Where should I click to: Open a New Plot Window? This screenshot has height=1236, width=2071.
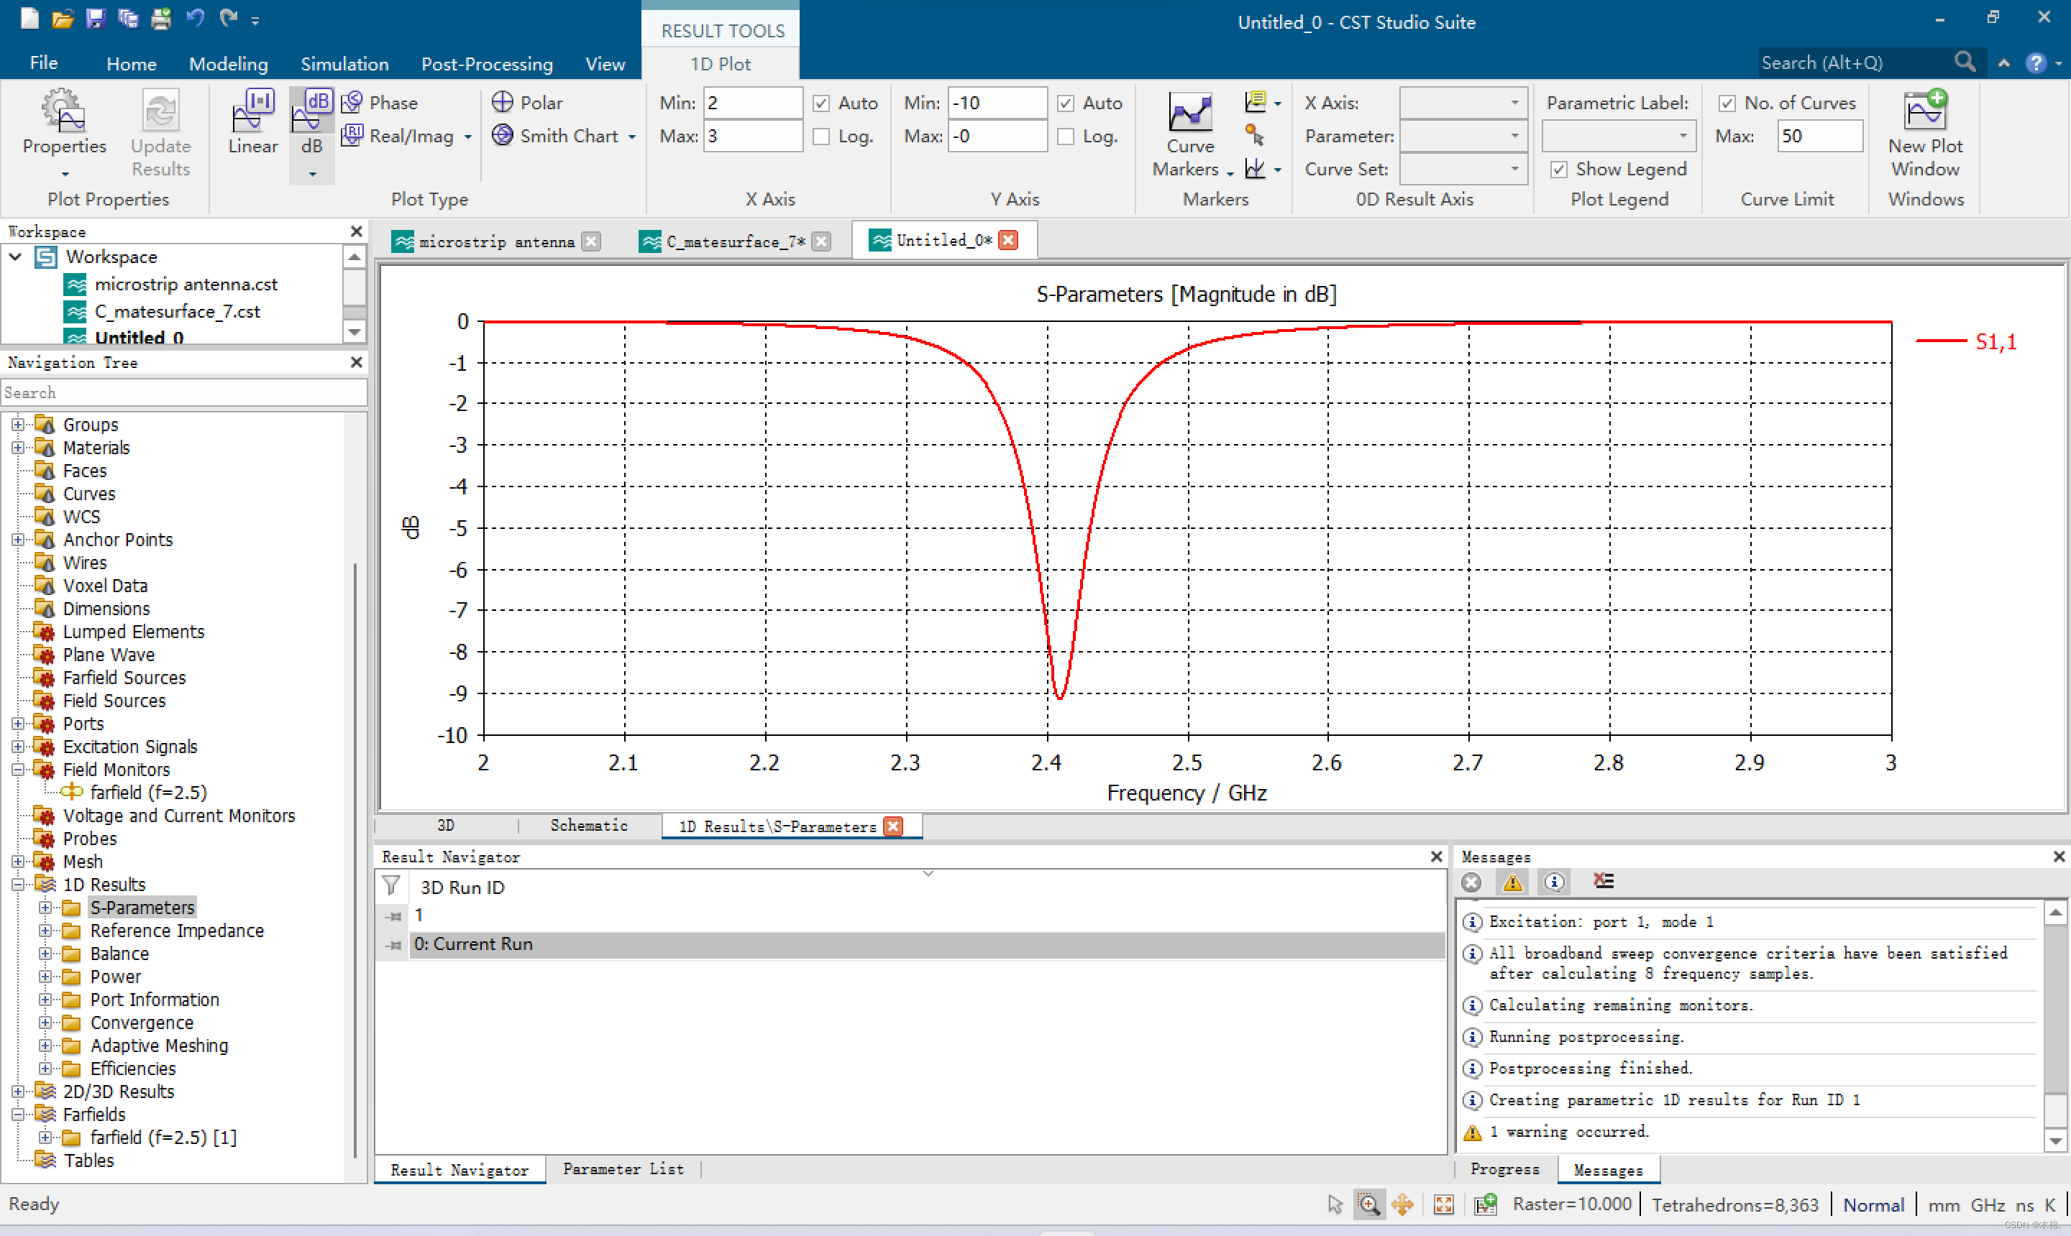tap(1924, 112)
